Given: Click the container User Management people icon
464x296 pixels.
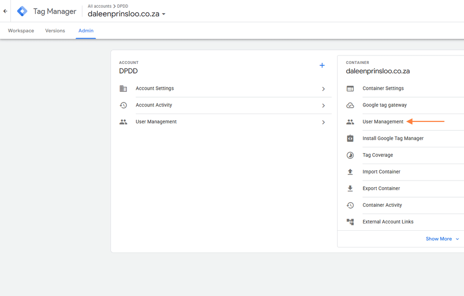Looking at the screenshot, I should tap(350, 122).
